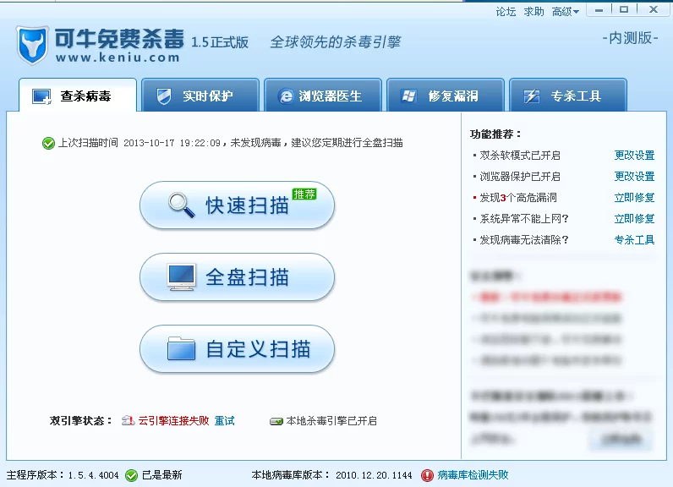The image size is (673, 487).
Task: Click the 双引擎状态 label
Action: (80, 421)
